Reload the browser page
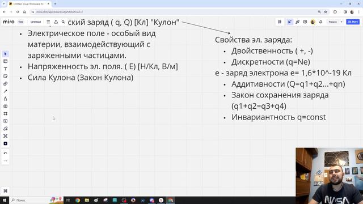Image resolution: width=363 pixels, height=204 pixels. click(18, 12)
